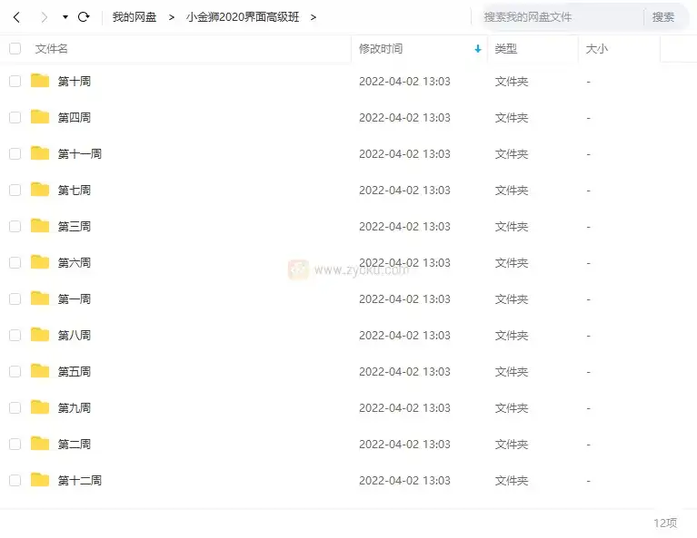Image resolution: width=697 pixels, height=538 pixels.
Task: Open 我的网盘 breadcrumb link
Action: 134,17
